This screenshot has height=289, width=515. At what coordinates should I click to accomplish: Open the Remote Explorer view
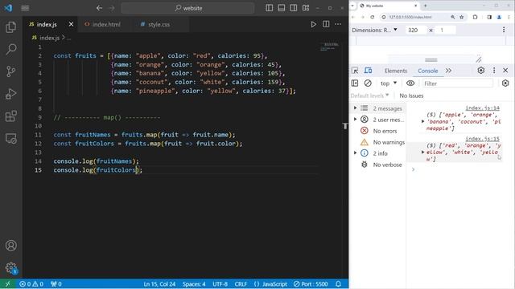[10, 139]
